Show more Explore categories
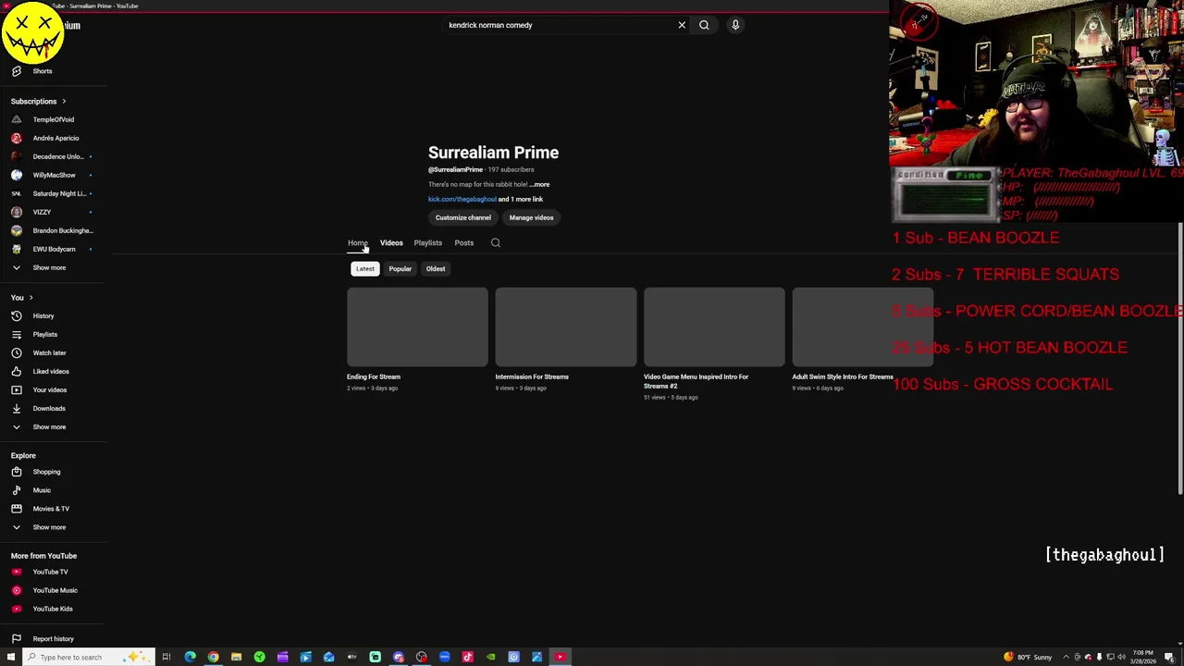 click(49, 527)
